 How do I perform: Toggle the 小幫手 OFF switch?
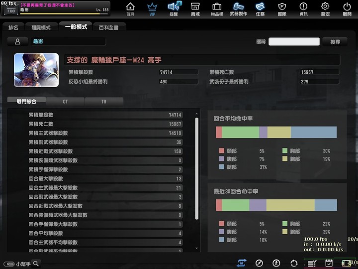coord(9,264)
